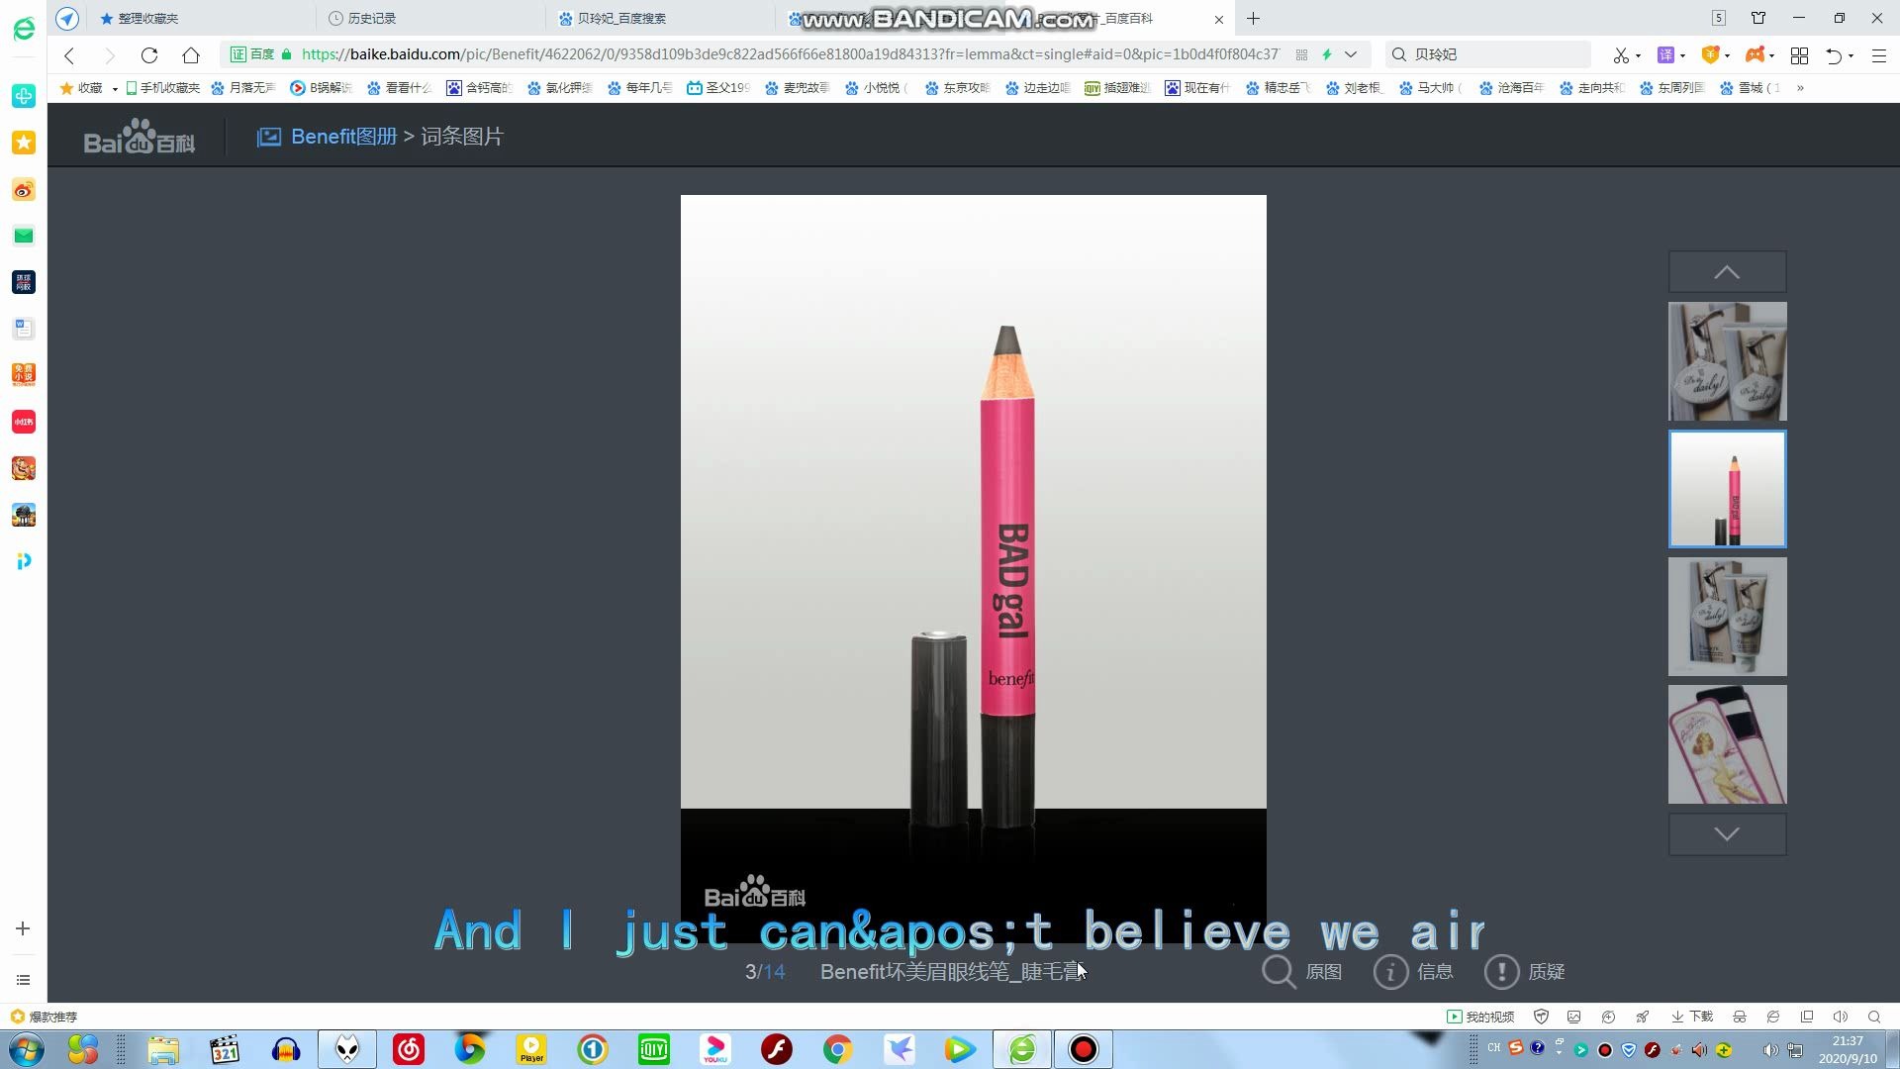The height and width of the screenshot is (1069, 1900).
Task: Click 我的视频 in the status bar
Action: tap(1480, 1017)
